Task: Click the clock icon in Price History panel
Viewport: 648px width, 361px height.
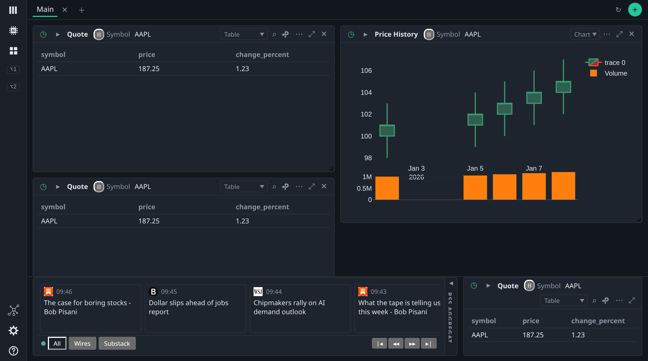Action: [351, 34]
